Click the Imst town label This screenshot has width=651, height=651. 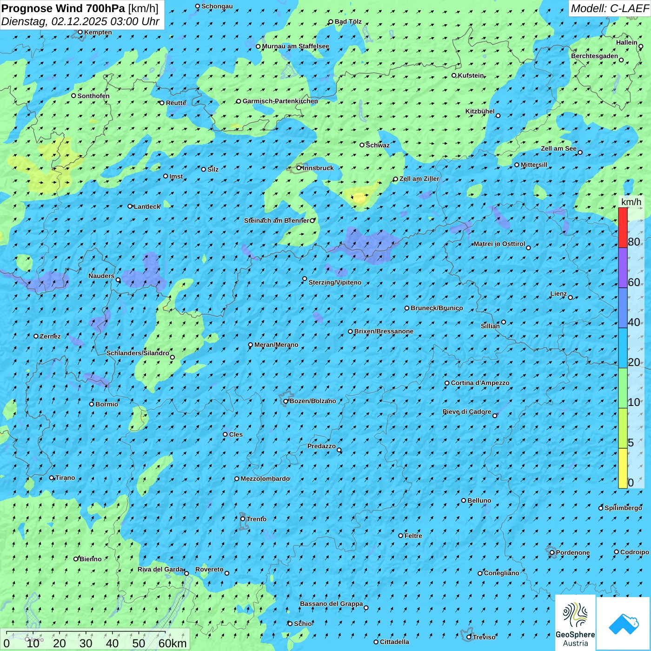coord(176,176)
